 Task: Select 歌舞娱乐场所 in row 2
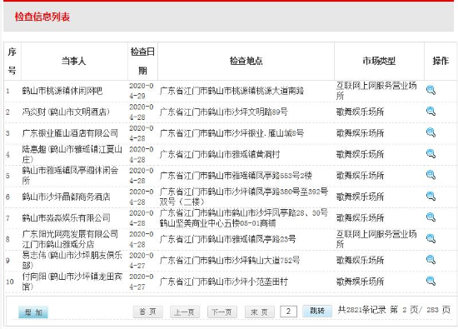point(360,112)
